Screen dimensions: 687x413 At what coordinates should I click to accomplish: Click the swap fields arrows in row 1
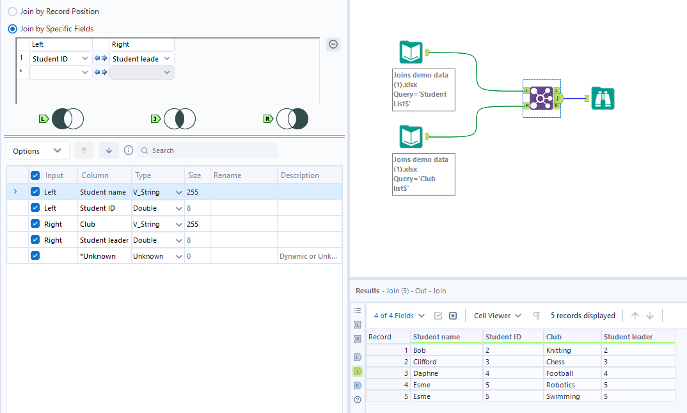(101, 59)
